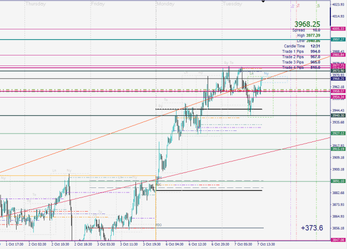The image size is (347, 249).
Task: Select the 3940.30 dark price level tag
Action: click(338, 115)
